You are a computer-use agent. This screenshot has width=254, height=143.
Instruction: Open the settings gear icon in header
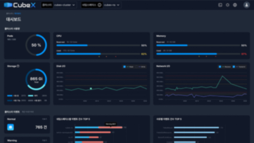pos(227,5)
